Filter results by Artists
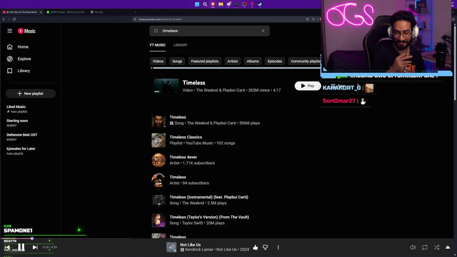Image resolution: width=457 pixels, height=257 pixels. 232,61
